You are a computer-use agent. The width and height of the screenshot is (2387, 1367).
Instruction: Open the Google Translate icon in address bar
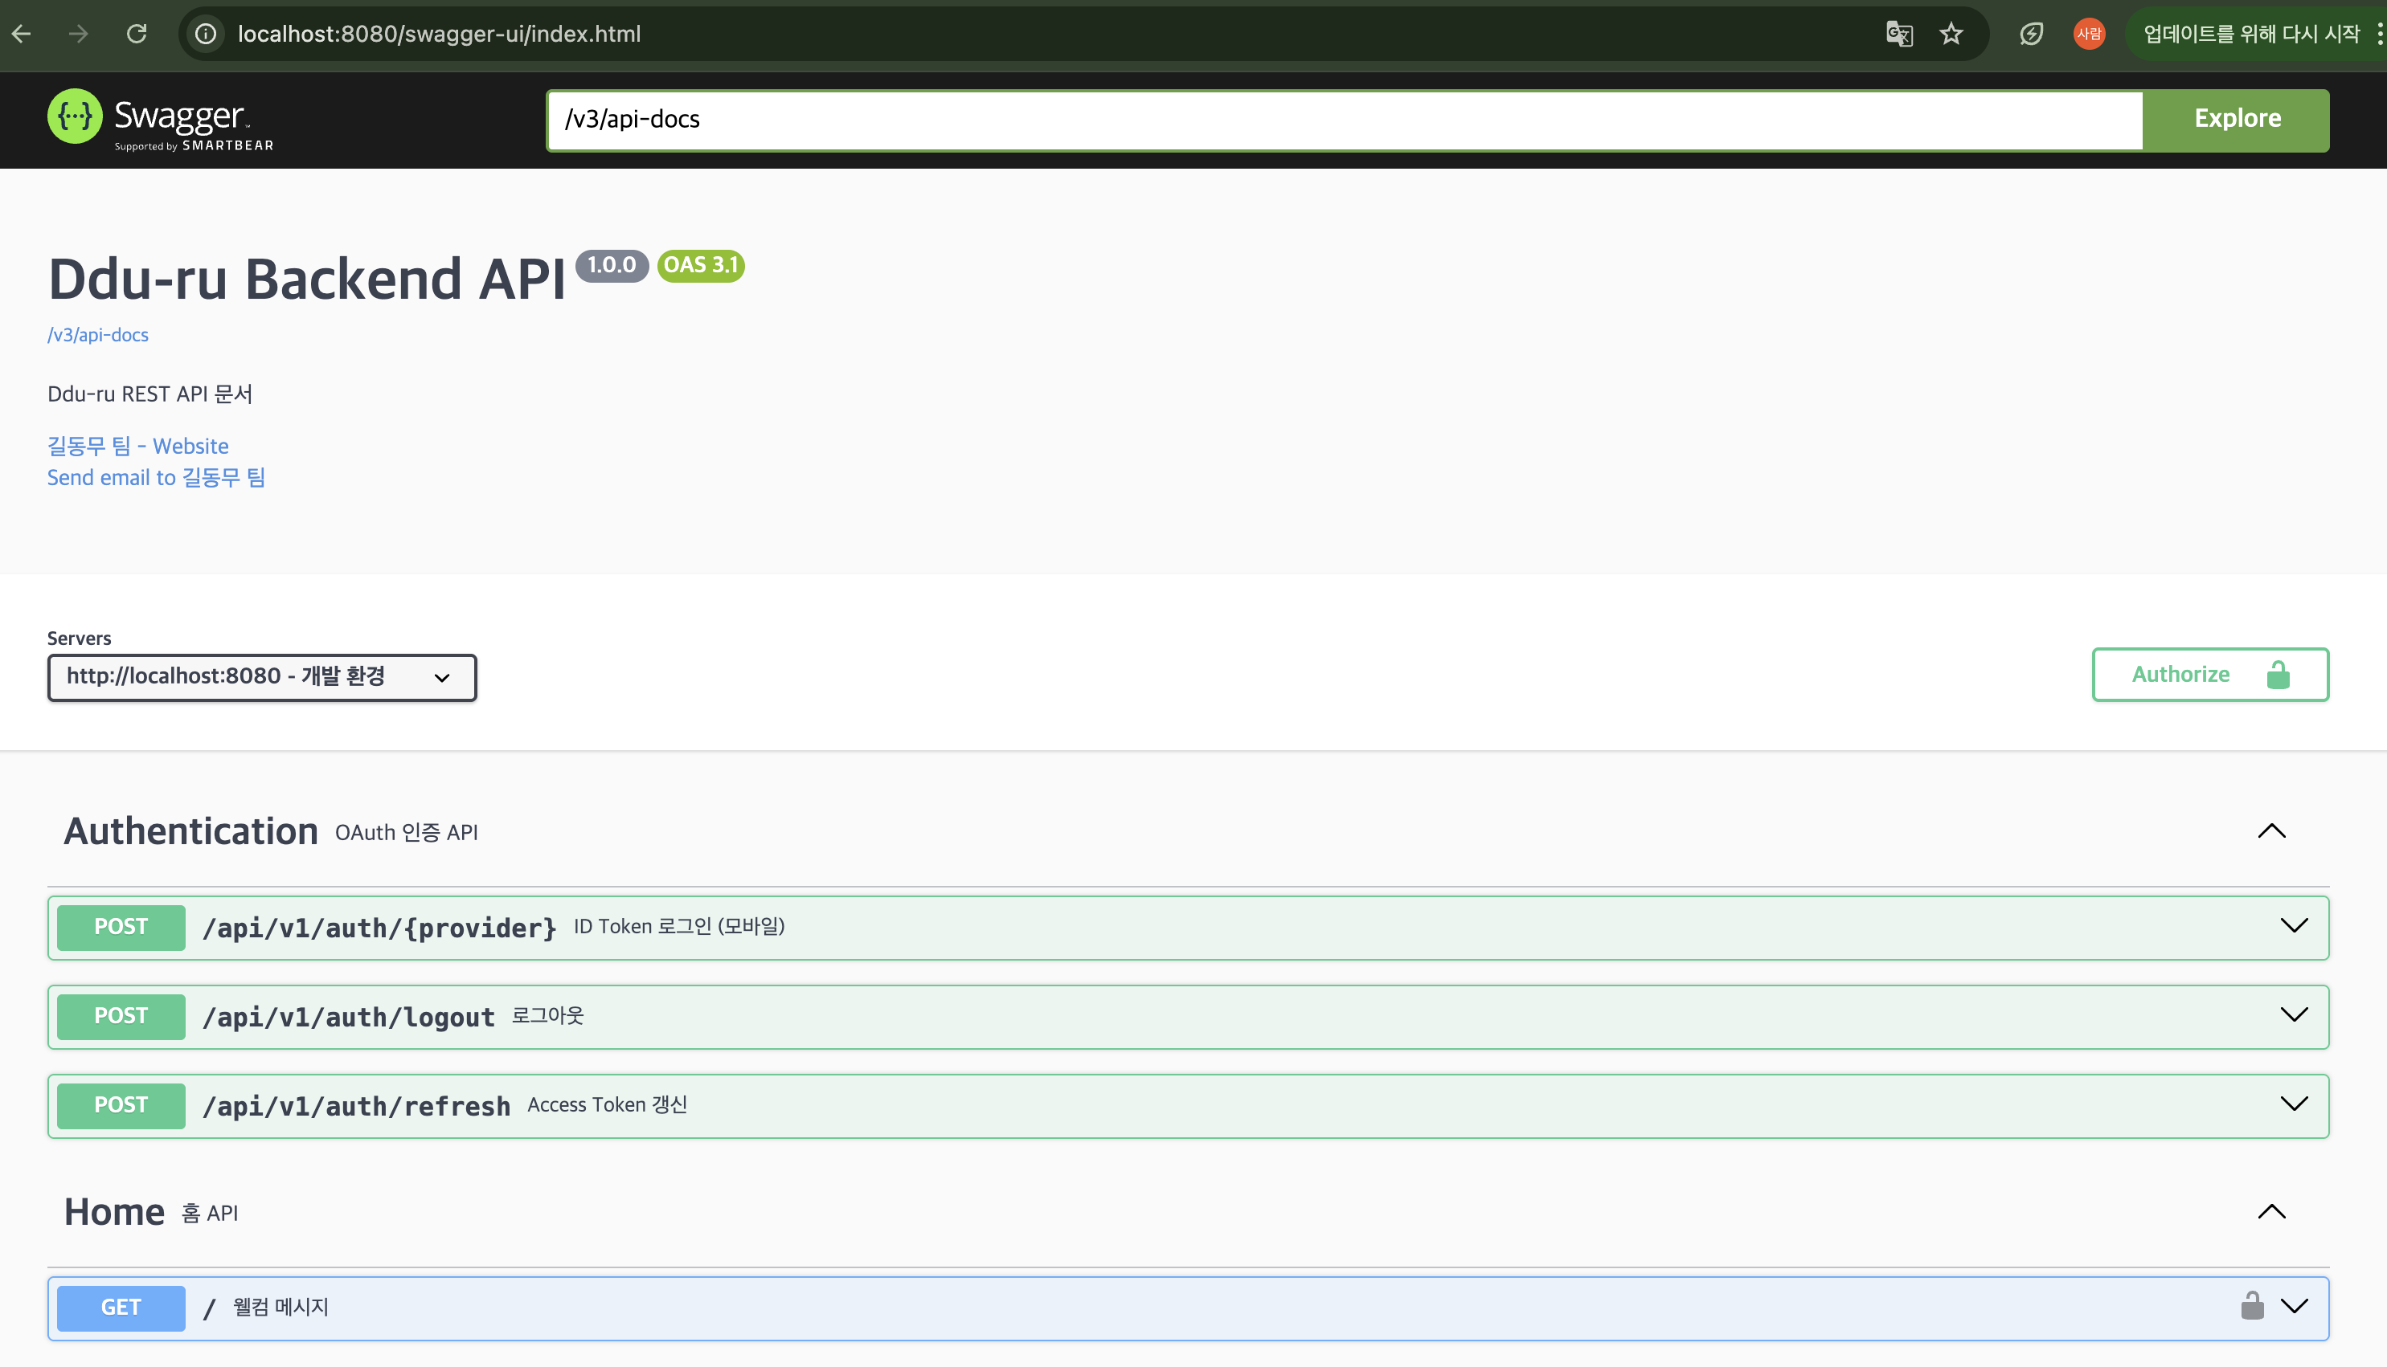pos(1898,34)
